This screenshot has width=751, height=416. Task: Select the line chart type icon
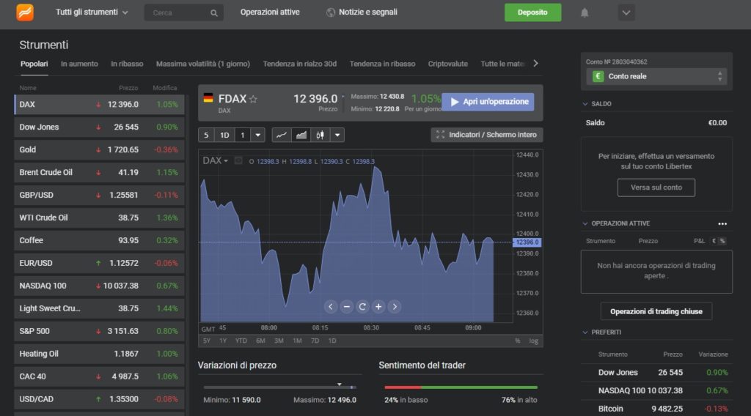[x=282, y=135]
